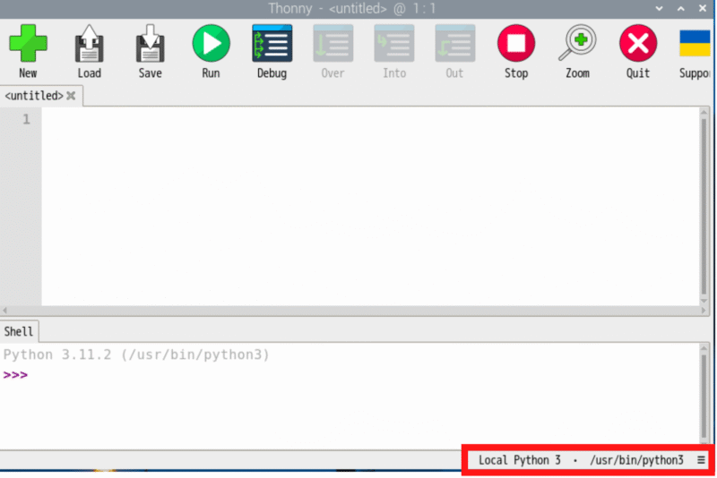Click horizontal scrollbar right arrow

[704, 311]
